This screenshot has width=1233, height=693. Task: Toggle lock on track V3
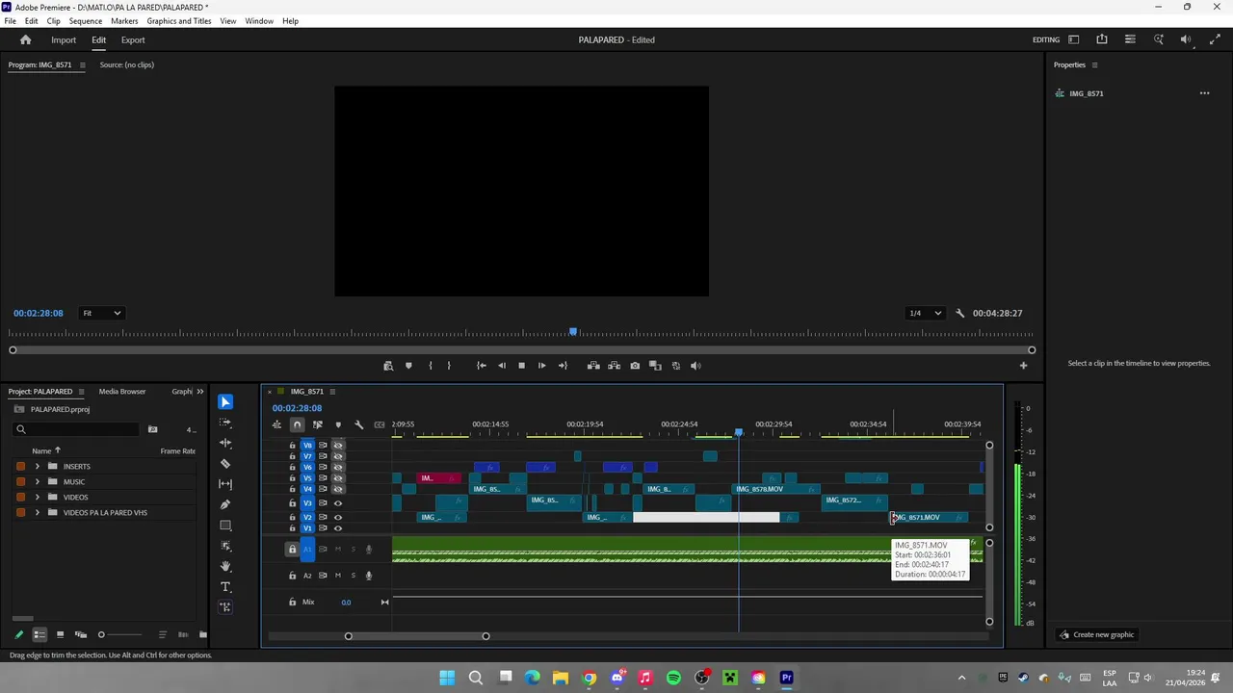click(293, 502)
